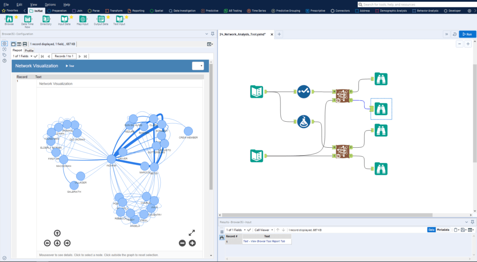Viewport: 477px width, 262px height.
Task: Pick the Input Data tool icon
Action: [64, 19]
